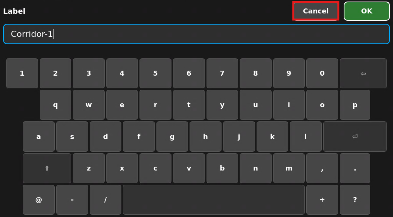Image resolution: width=393 pixels, height=217 pixels.
Task: Cancel the label edit
Action: pos(316,11)
